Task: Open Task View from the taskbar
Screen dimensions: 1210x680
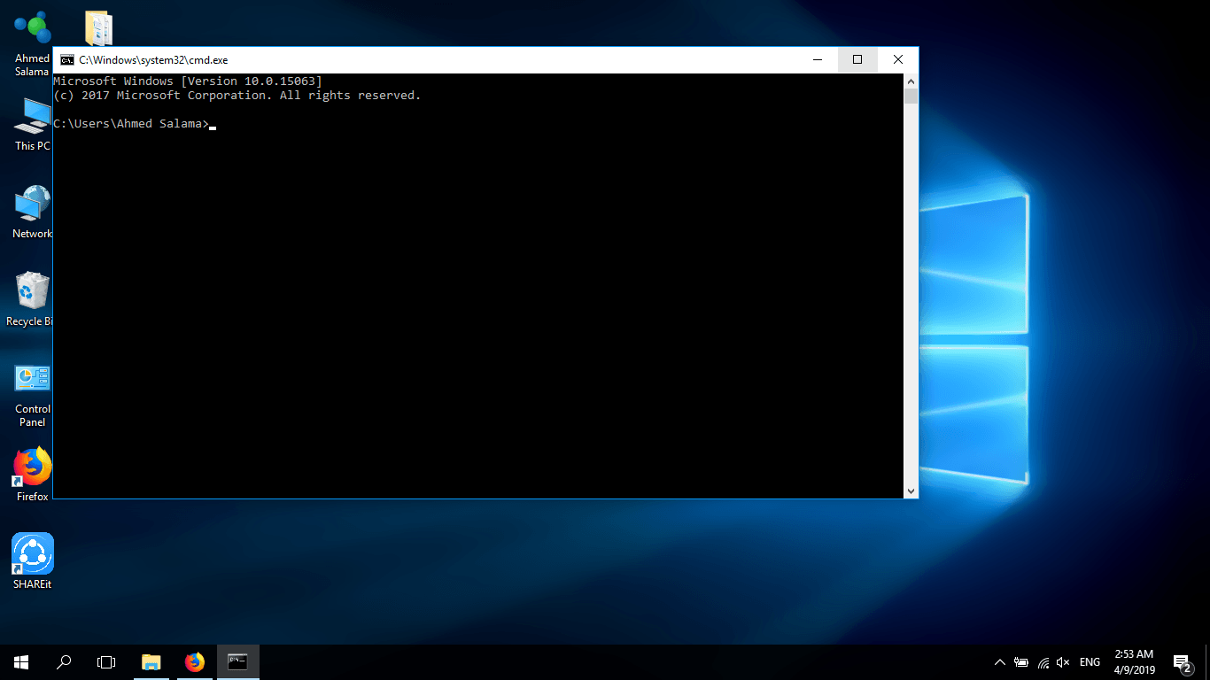Action: (106, 661)
